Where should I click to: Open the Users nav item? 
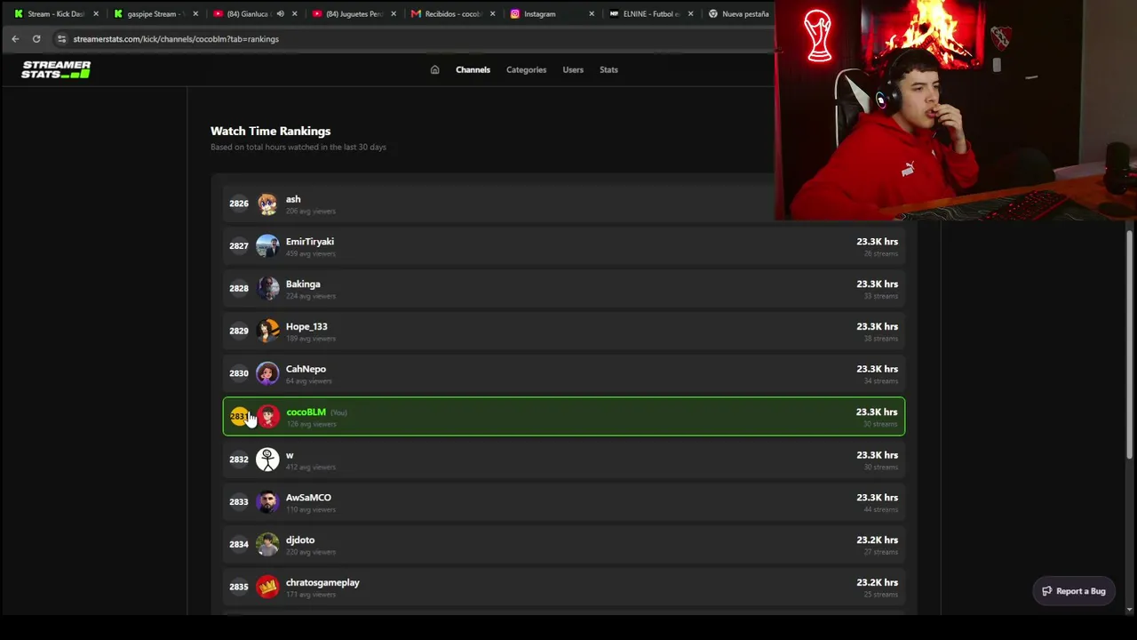[573, 69]
